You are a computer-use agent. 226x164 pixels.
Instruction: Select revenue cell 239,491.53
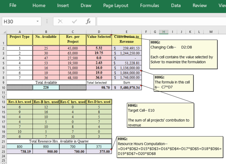127,48
